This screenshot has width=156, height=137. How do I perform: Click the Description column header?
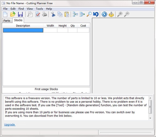tap(23, 26)
